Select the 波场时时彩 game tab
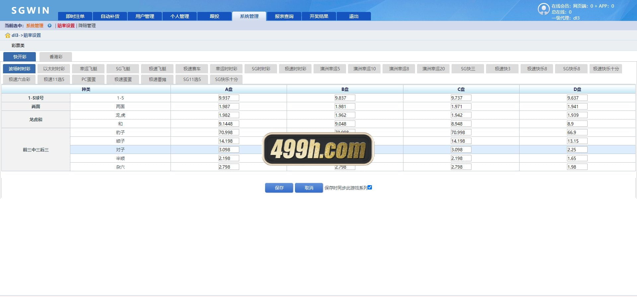Image resolution: width=637 pixels, height=297 pixels. [19, 69]
